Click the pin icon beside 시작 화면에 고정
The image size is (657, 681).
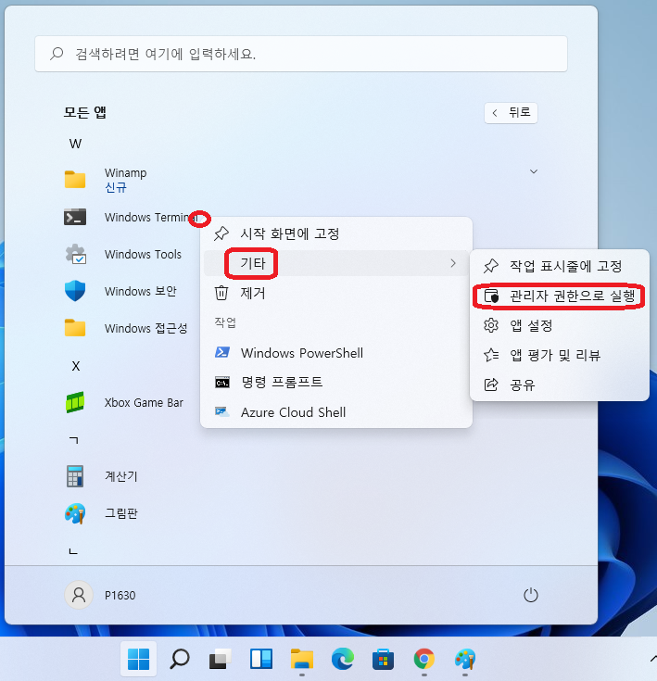pos(221,233)
